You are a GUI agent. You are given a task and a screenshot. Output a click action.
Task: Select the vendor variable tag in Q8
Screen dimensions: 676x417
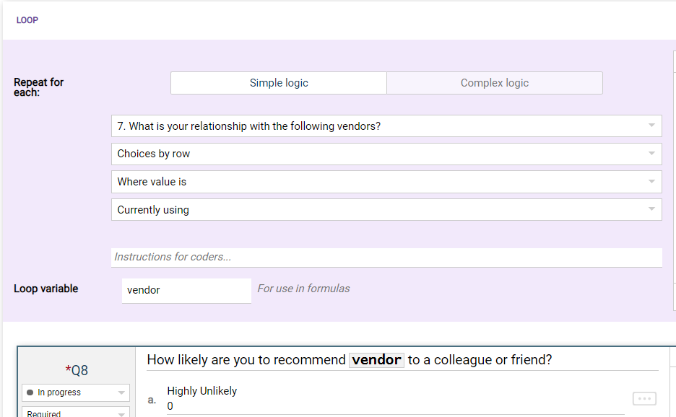376,360
